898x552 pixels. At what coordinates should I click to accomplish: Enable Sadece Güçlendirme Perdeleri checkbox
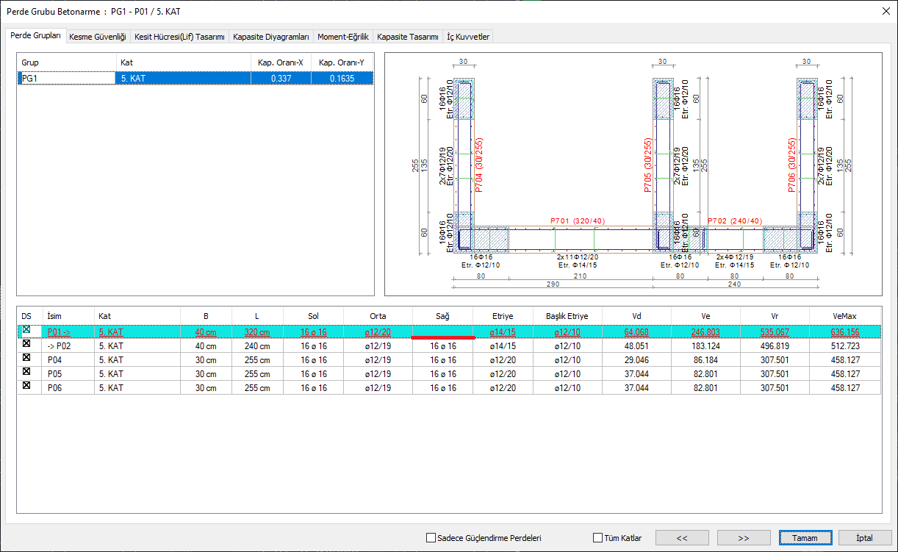tap(431, 538)
